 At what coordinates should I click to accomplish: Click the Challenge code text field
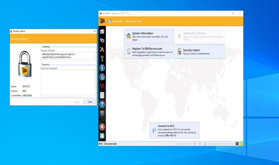pyautogui.click(x=68, y=56)
